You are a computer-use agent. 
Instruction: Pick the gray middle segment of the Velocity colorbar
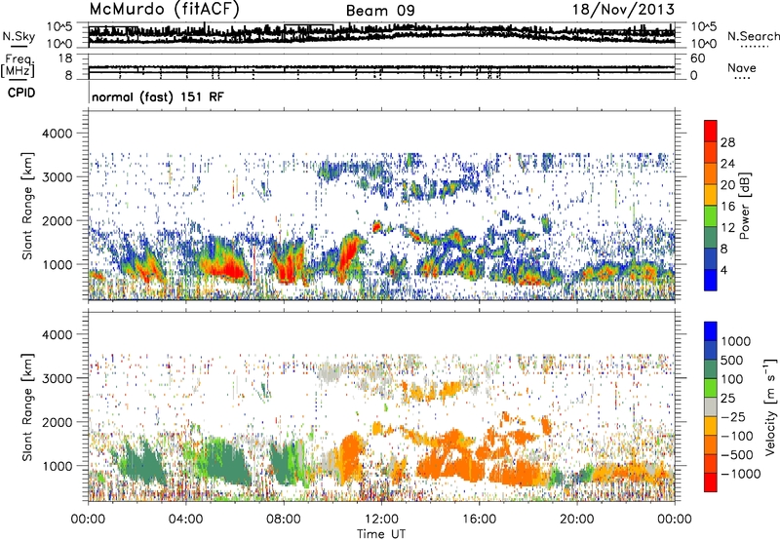pos(711,406)
